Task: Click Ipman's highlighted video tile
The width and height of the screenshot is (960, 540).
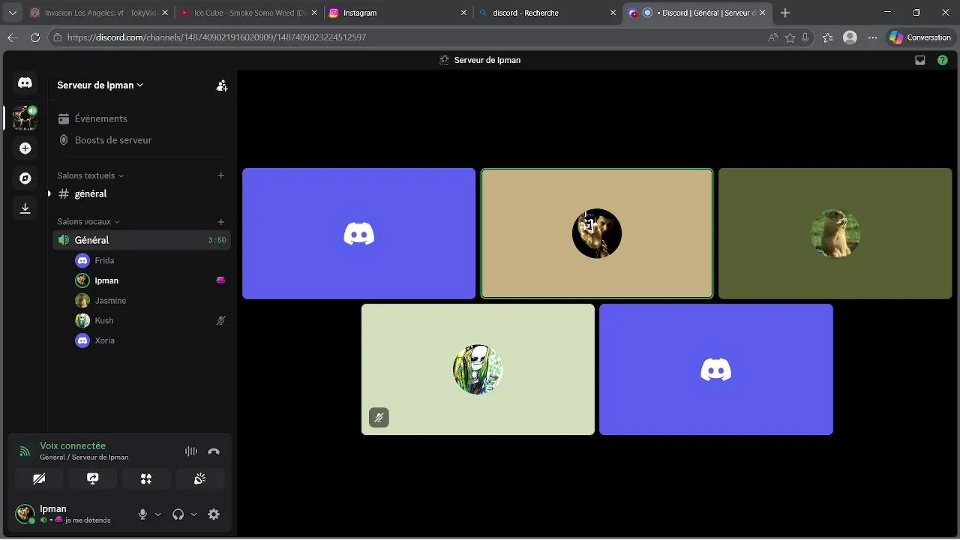Action: point(596,233)
